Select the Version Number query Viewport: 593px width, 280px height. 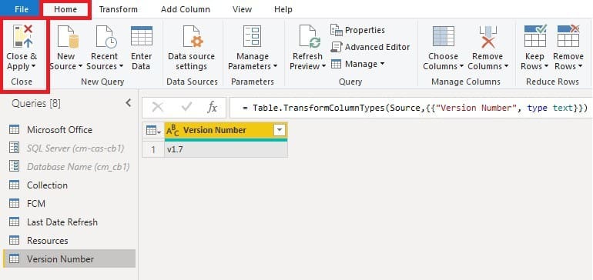click(x=69, y=258)
